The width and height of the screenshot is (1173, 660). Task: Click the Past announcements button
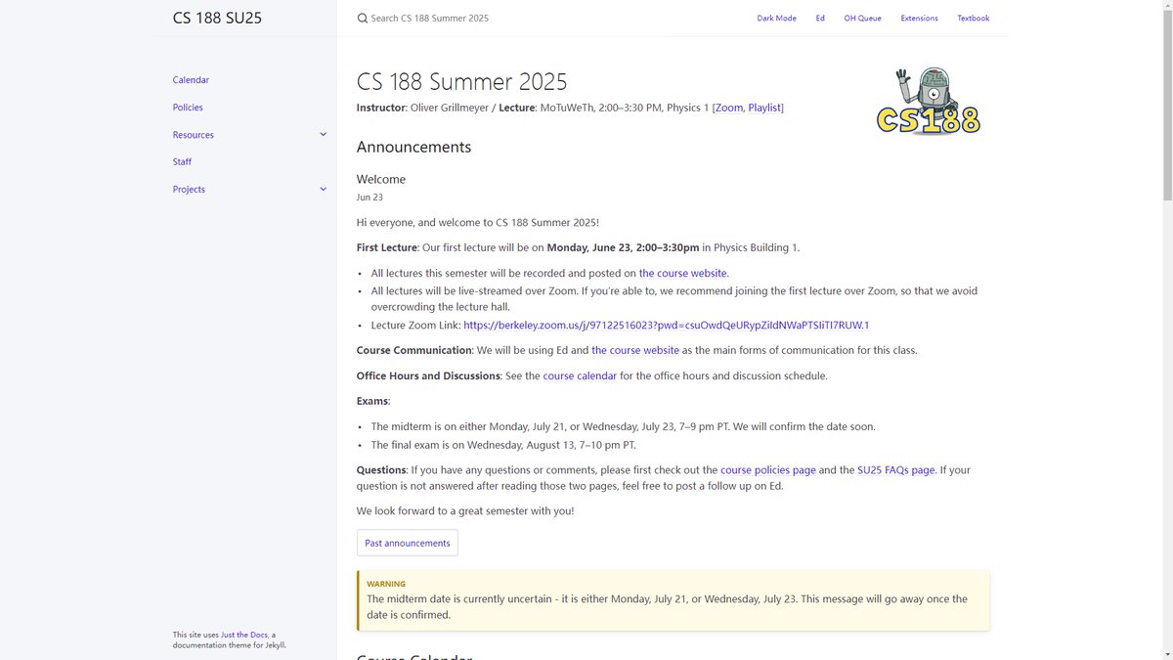pyautogui.click(x=408, y=543)
